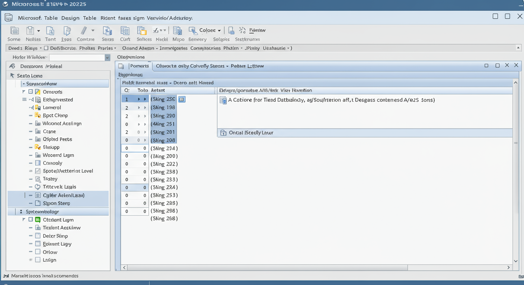Click the Tant document icon
This screenshot has width=524, height=285.
pyautogui.click(x=50, y=31)
